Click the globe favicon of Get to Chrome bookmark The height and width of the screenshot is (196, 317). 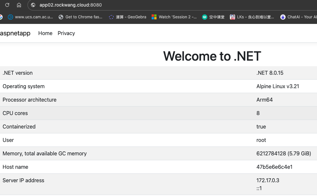(61, 17)
